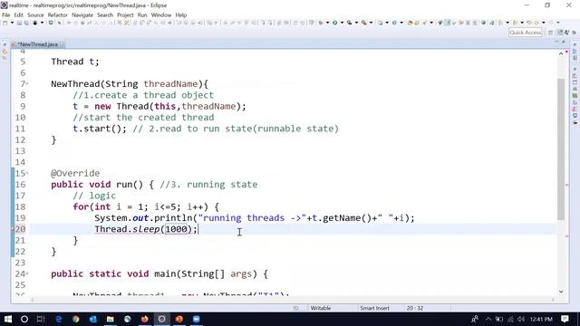Open the Windows Start menu

click(8, 319)
